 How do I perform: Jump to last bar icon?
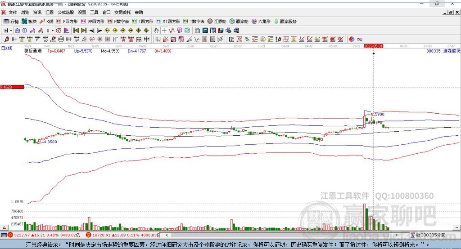[84, 31]
